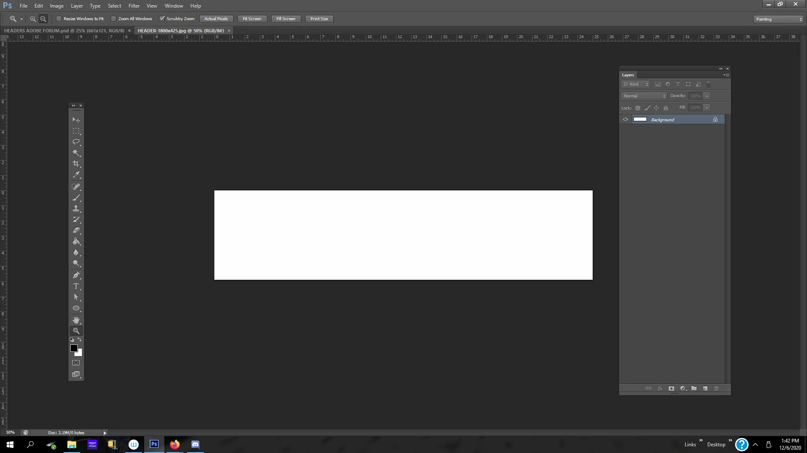Enable Resize Windows to Fit checkbox
The image size is (807, 453).
coord(59,19)
